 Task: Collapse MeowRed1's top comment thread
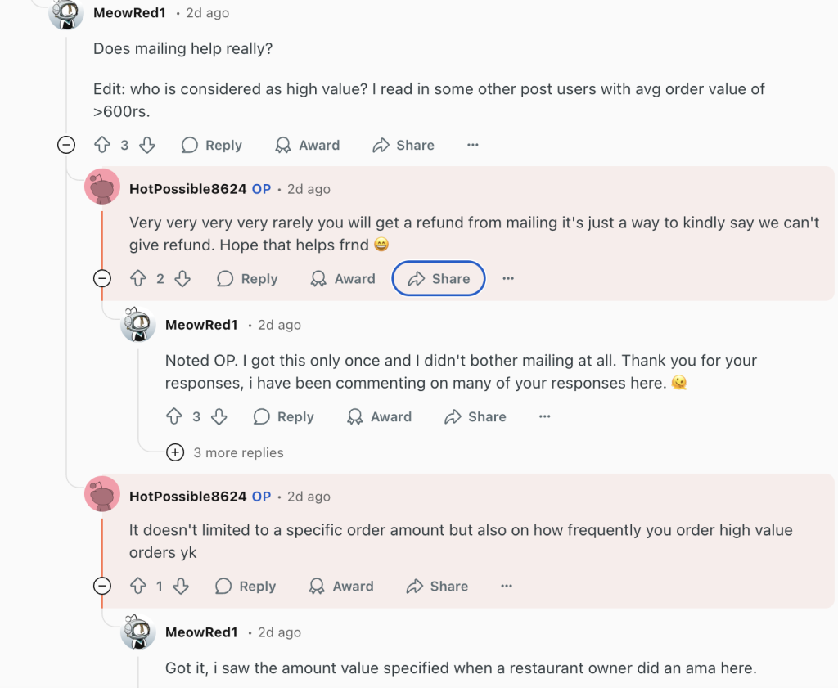(66, 145)
